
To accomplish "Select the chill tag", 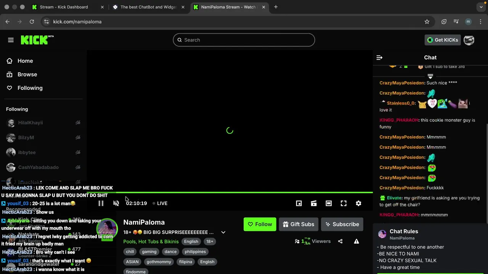I will tap(130, 252).
